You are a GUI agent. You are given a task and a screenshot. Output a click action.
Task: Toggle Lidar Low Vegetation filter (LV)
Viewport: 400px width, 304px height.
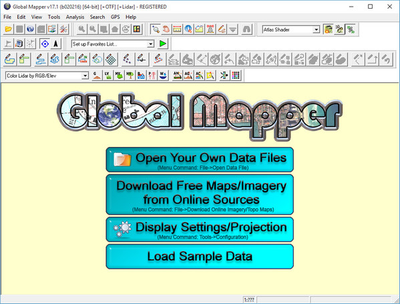coord(108,75)
